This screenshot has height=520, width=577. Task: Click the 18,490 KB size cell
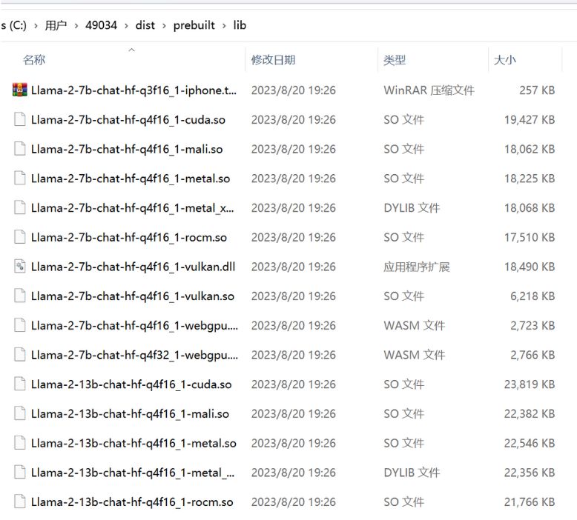530,267
